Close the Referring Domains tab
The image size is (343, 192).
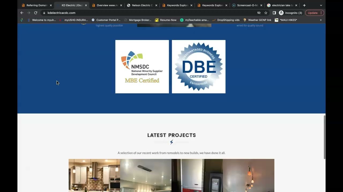coord(51,5)
